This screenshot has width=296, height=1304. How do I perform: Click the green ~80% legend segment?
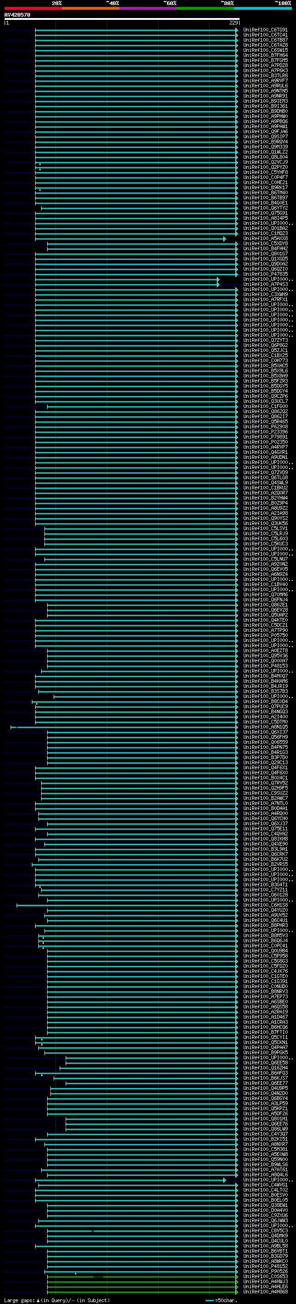coord(205,8)
